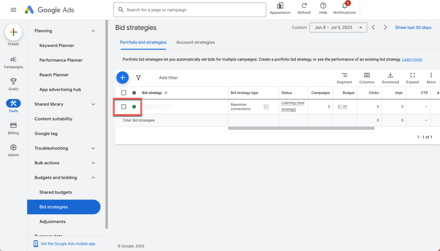
Task: Open Performance Planner
Action: (61, 60)
